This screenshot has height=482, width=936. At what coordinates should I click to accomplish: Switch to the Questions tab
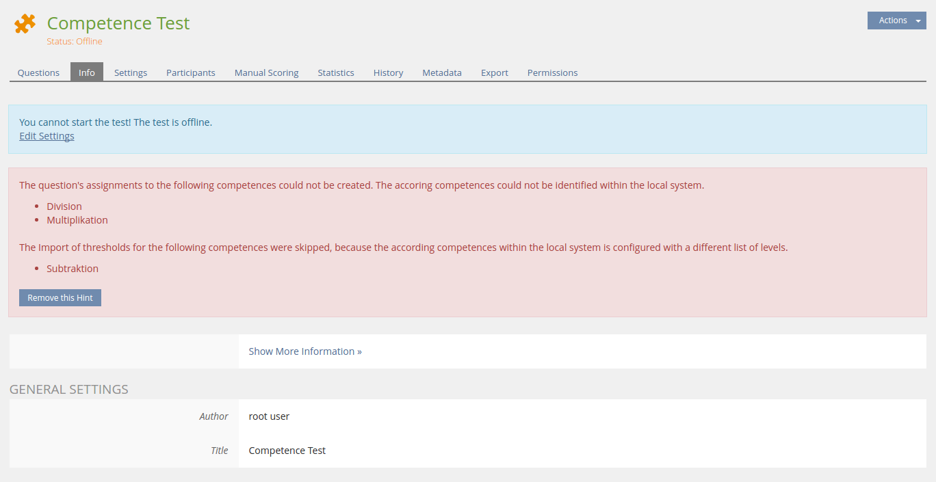(x=38, y=72)
